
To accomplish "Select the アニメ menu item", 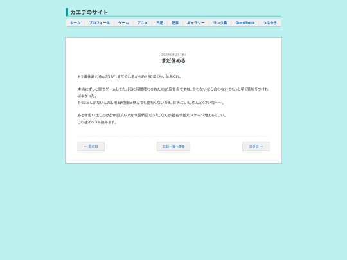I will [x=142, y=23].
